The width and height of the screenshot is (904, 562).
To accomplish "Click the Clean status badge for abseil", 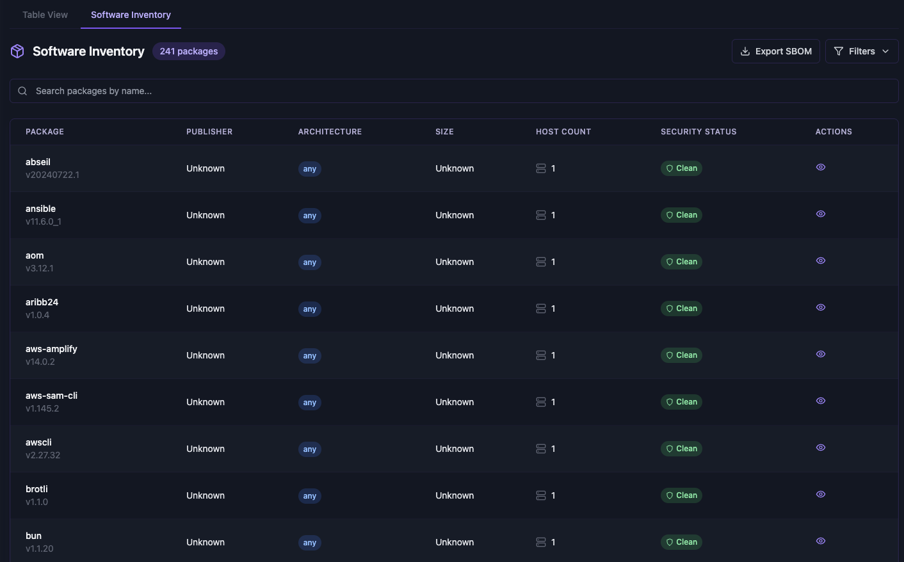I will tap(681, 168).
